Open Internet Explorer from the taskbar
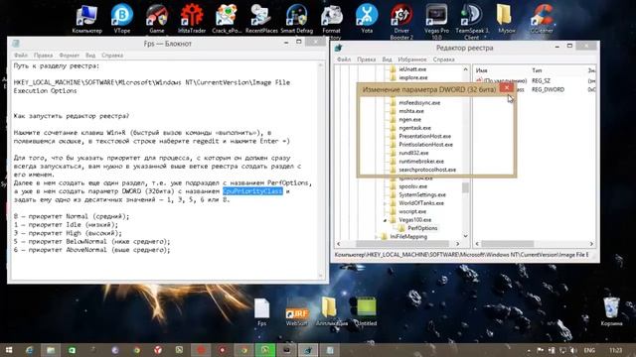Viewport: 636px width, 357px height. [29, 350]
